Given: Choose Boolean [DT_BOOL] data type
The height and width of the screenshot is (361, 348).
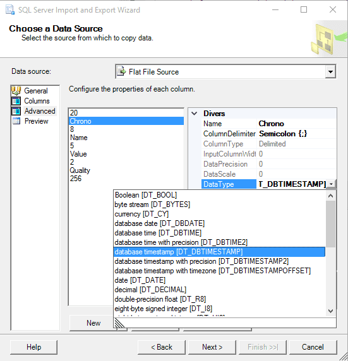Looking at the screenshot, I should (219, 195).
